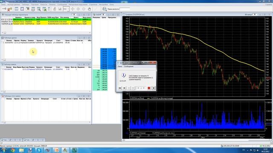
Task: Open the toolbar dropdown box before crosshair
Action: [66, 9]
